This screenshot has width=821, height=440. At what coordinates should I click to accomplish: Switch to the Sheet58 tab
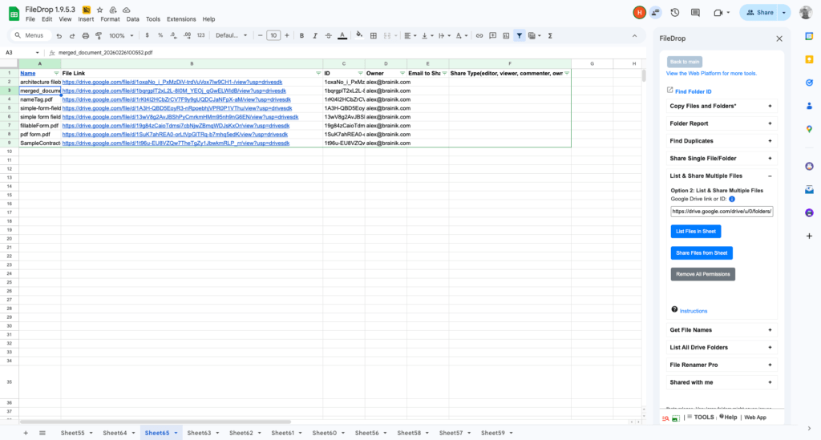409,433
